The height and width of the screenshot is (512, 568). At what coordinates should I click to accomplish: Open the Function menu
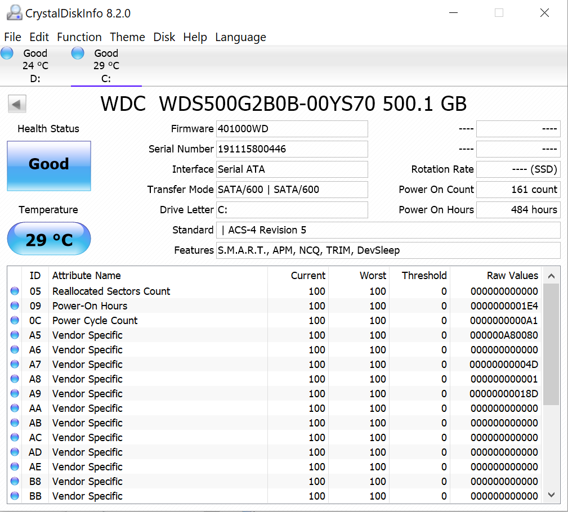79,37
